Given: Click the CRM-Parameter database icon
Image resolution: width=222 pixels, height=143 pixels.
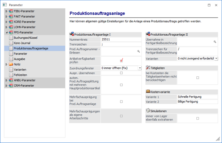Looking at the screenshot, I should (11, 85).
